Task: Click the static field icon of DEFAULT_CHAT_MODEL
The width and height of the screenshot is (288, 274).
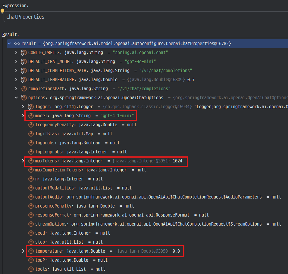Action: (x=24, y=61)
